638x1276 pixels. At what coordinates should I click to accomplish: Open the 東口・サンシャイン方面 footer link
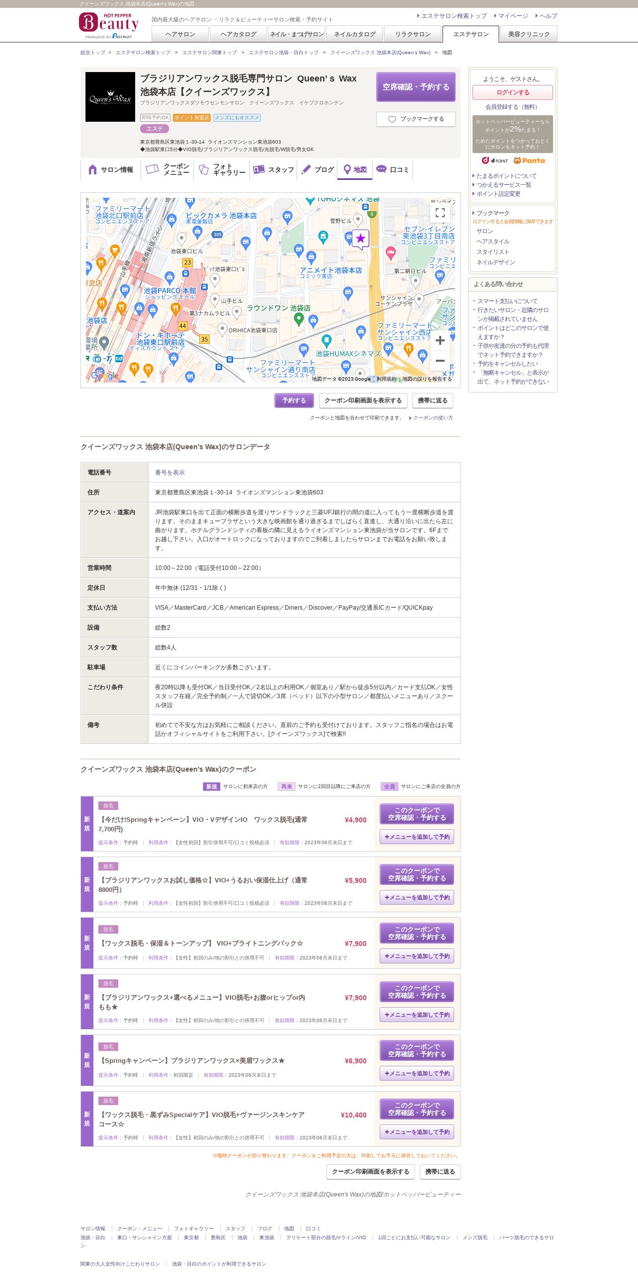145,1237
